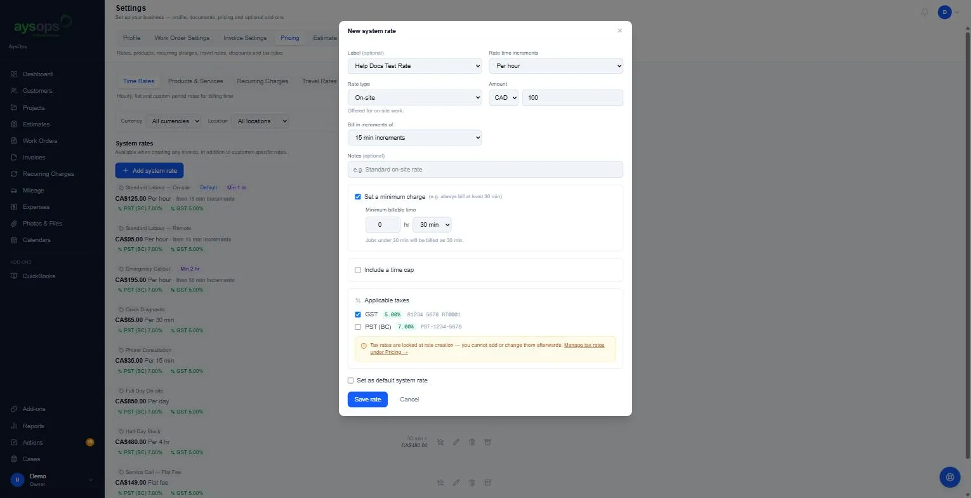
Task: Open the Label dropdown showing Help Docs Test Rate
Action: tap(414, 66)
